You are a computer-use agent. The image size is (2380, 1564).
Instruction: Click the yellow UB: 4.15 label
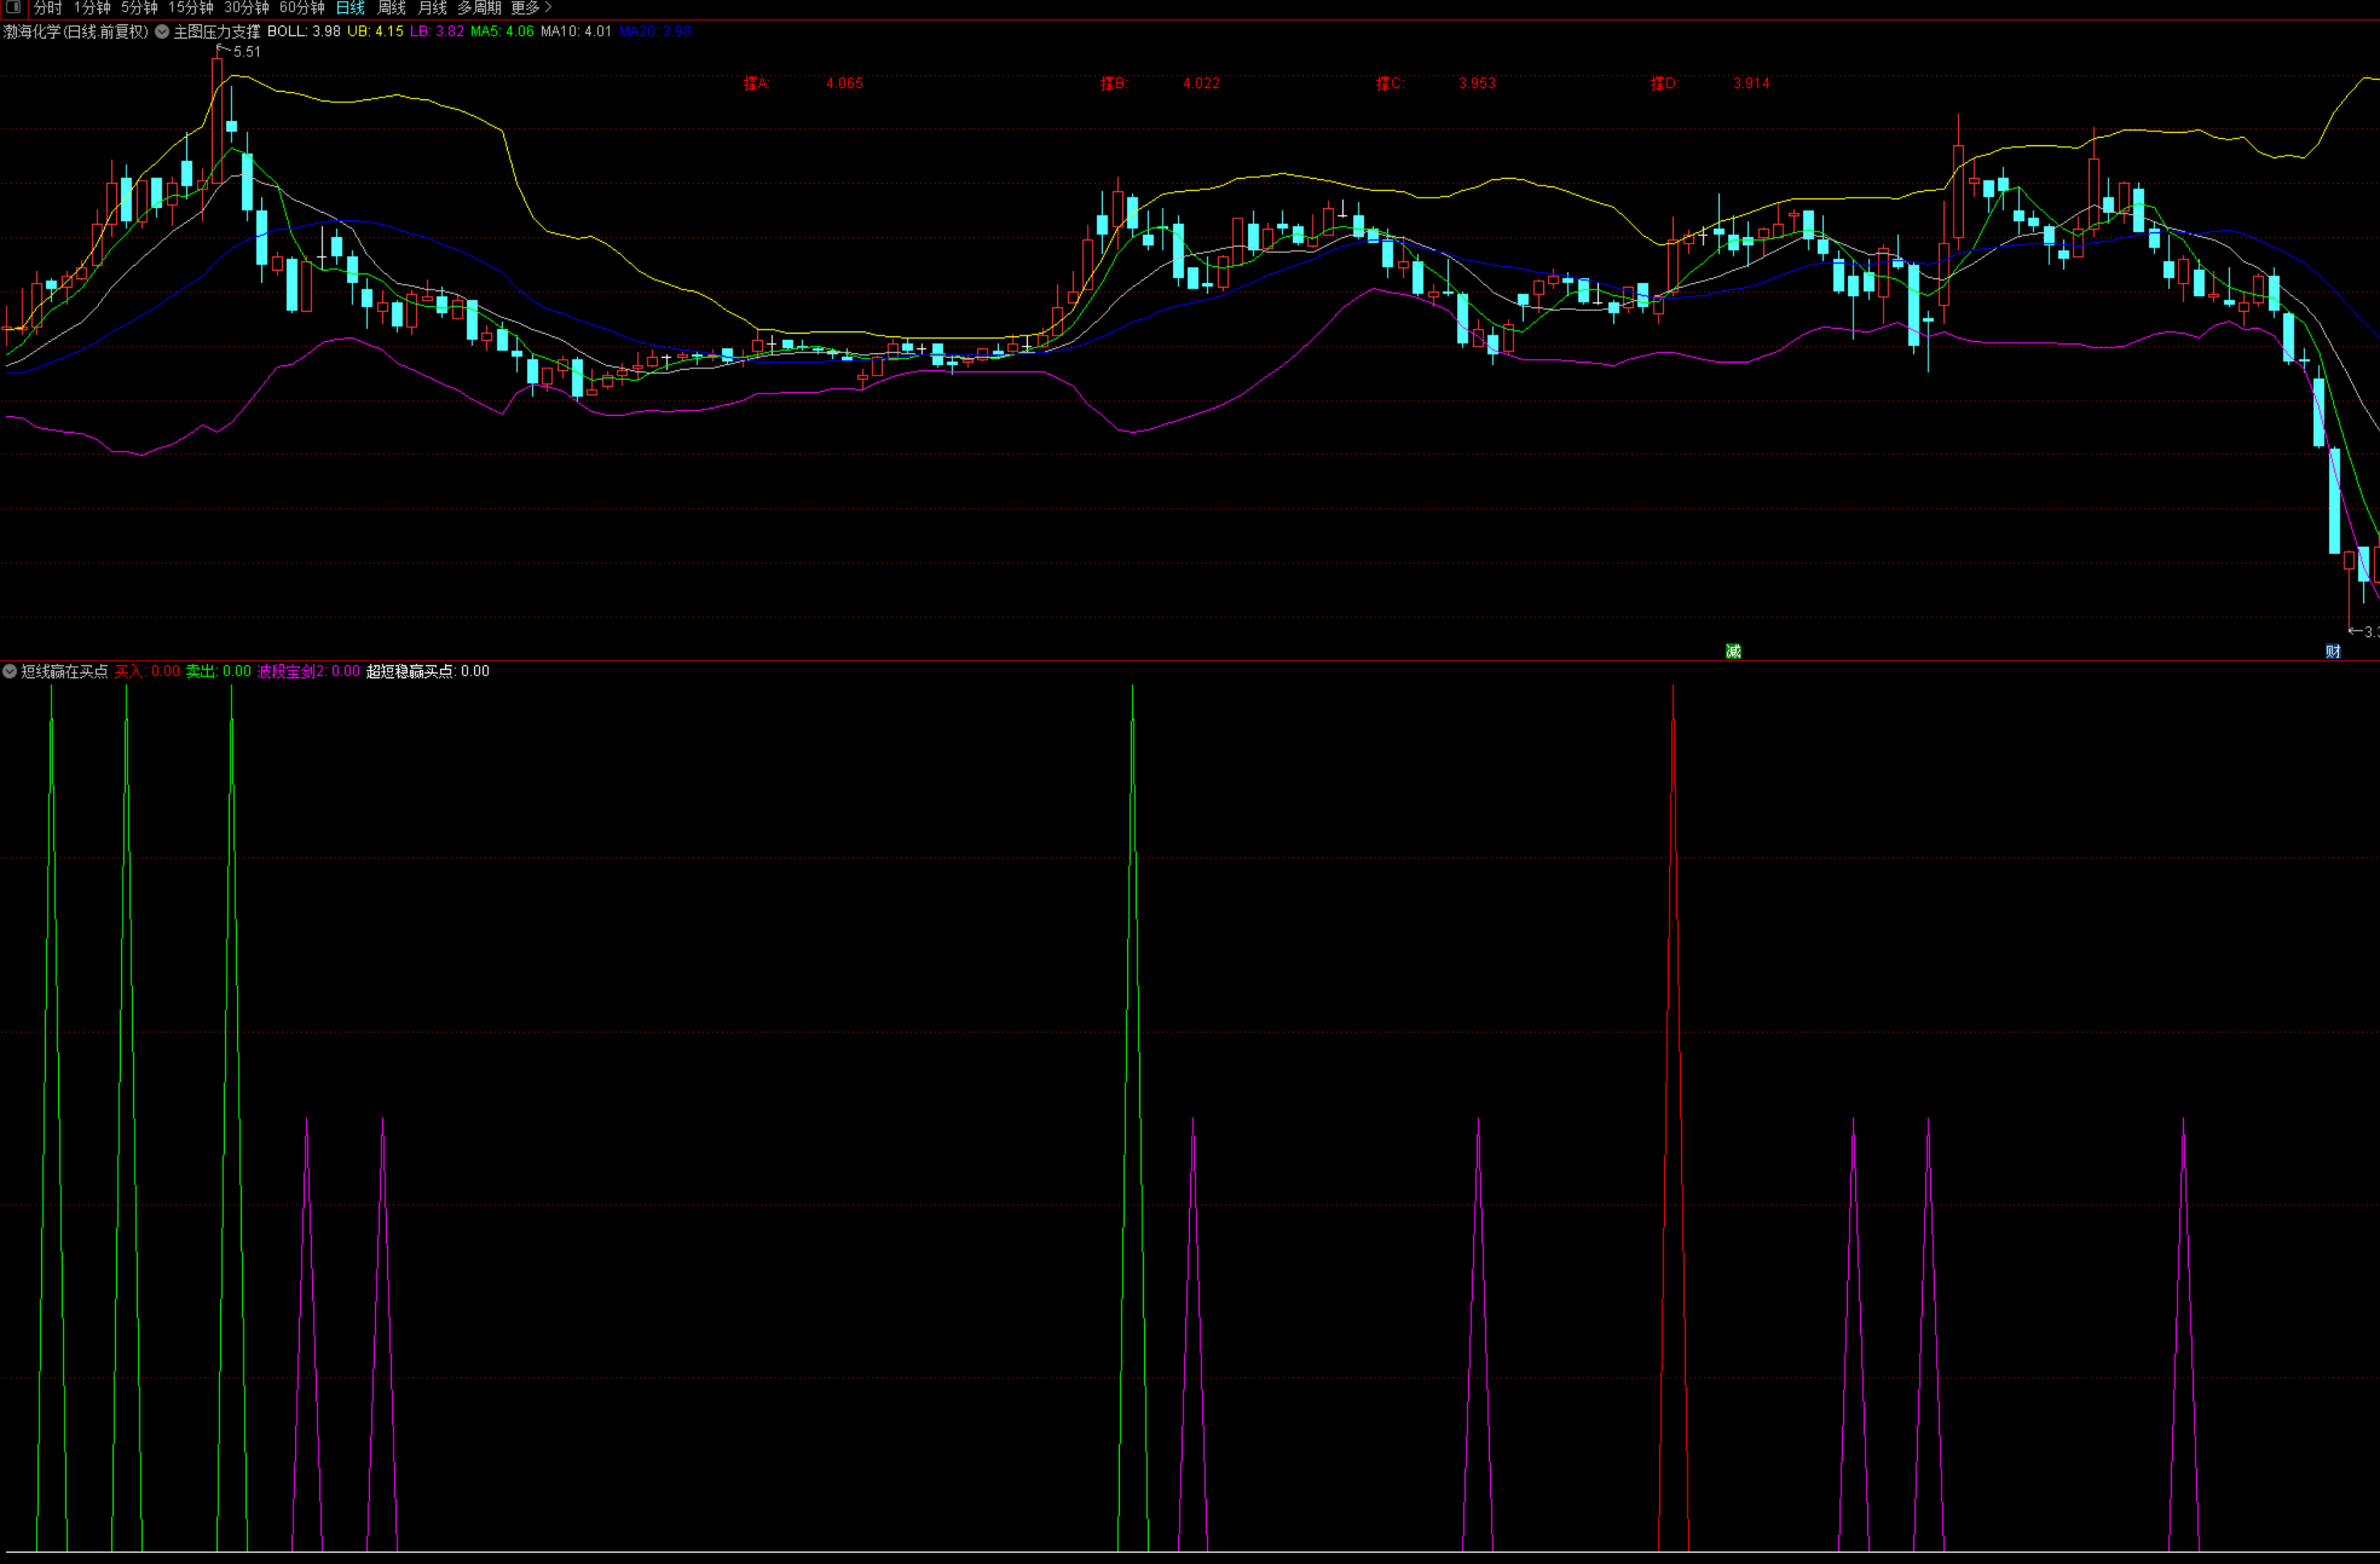click(x=375, y=32)
